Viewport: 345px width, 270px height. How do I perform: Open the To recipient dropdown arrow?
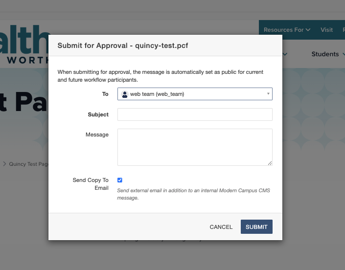coord(268,94)
